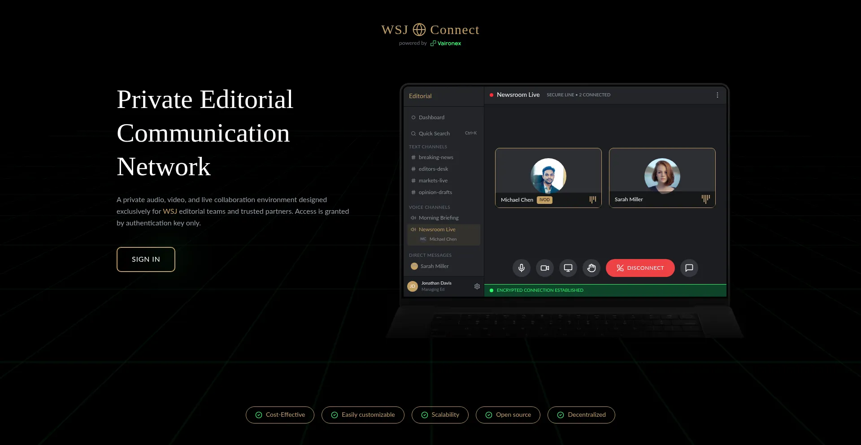Open the editors-desk channel
Viewport: 861px width, 445px height.
(x=433, y=169)
